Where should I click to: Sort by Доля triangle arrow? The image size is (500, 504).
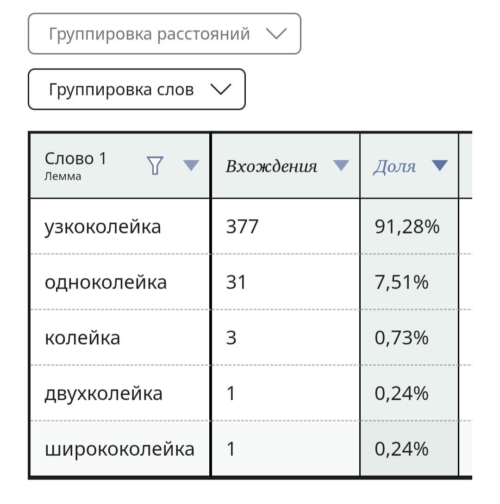pyautogui.click(x=440, y=165)
